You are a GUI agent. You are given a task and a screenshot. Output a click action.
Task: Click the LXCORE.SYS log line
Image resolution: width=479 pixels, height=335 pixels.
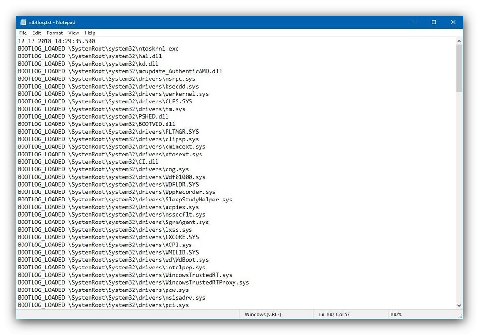click(108, 237)
